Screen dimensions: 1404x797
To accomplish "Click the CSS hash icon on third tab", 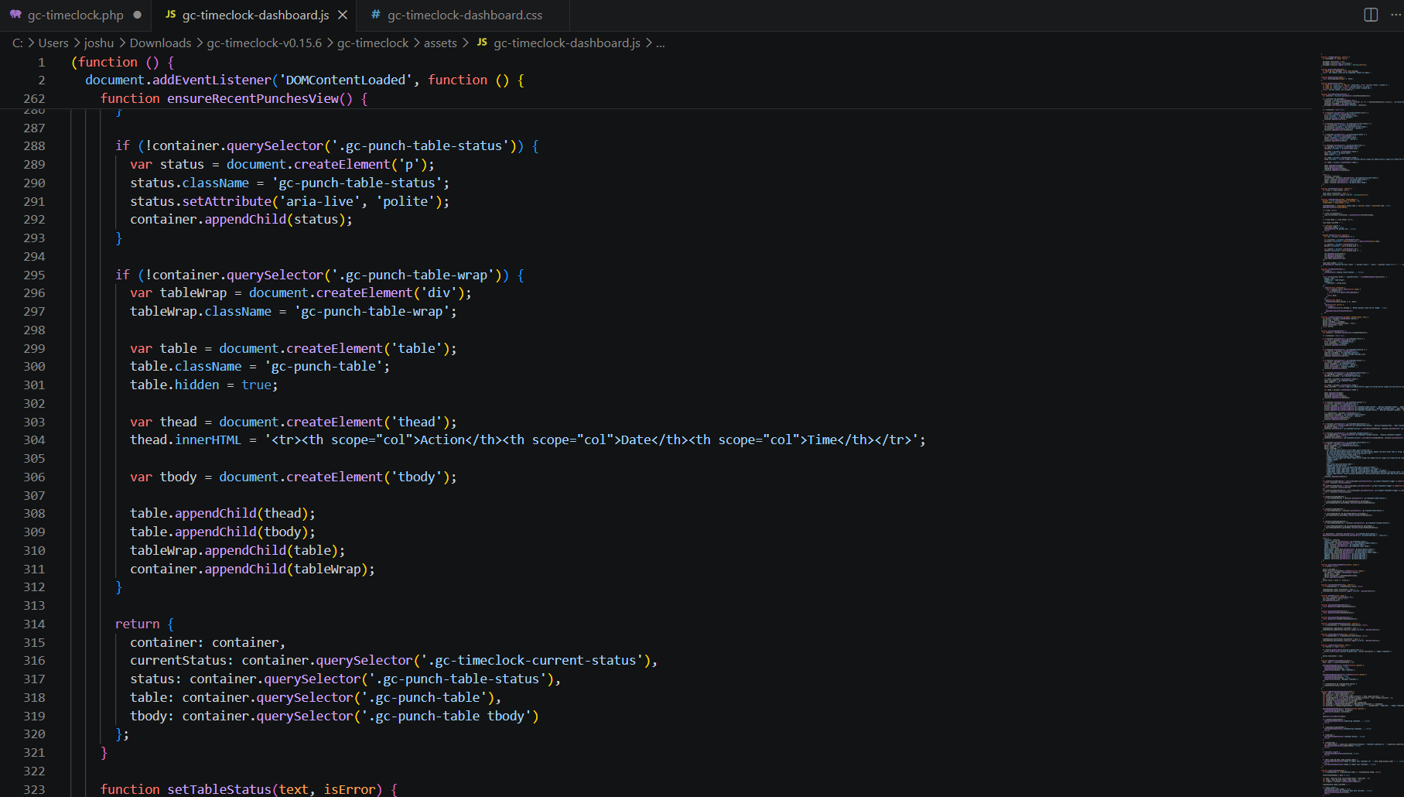I will click(x=376, y=15).
